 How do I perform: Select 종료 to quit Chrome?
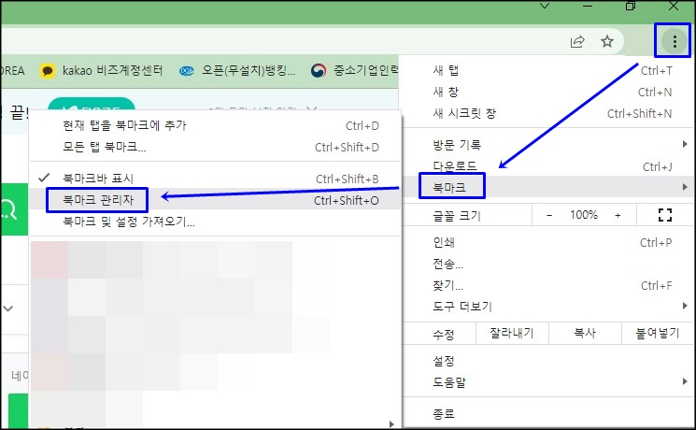(x=548, y=414)
